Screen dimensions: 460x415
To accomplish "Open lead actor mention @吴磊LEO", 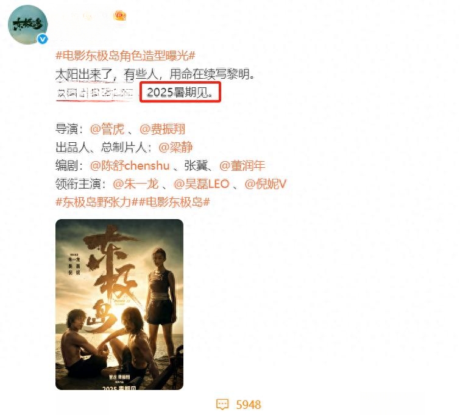I will [201, 184].
